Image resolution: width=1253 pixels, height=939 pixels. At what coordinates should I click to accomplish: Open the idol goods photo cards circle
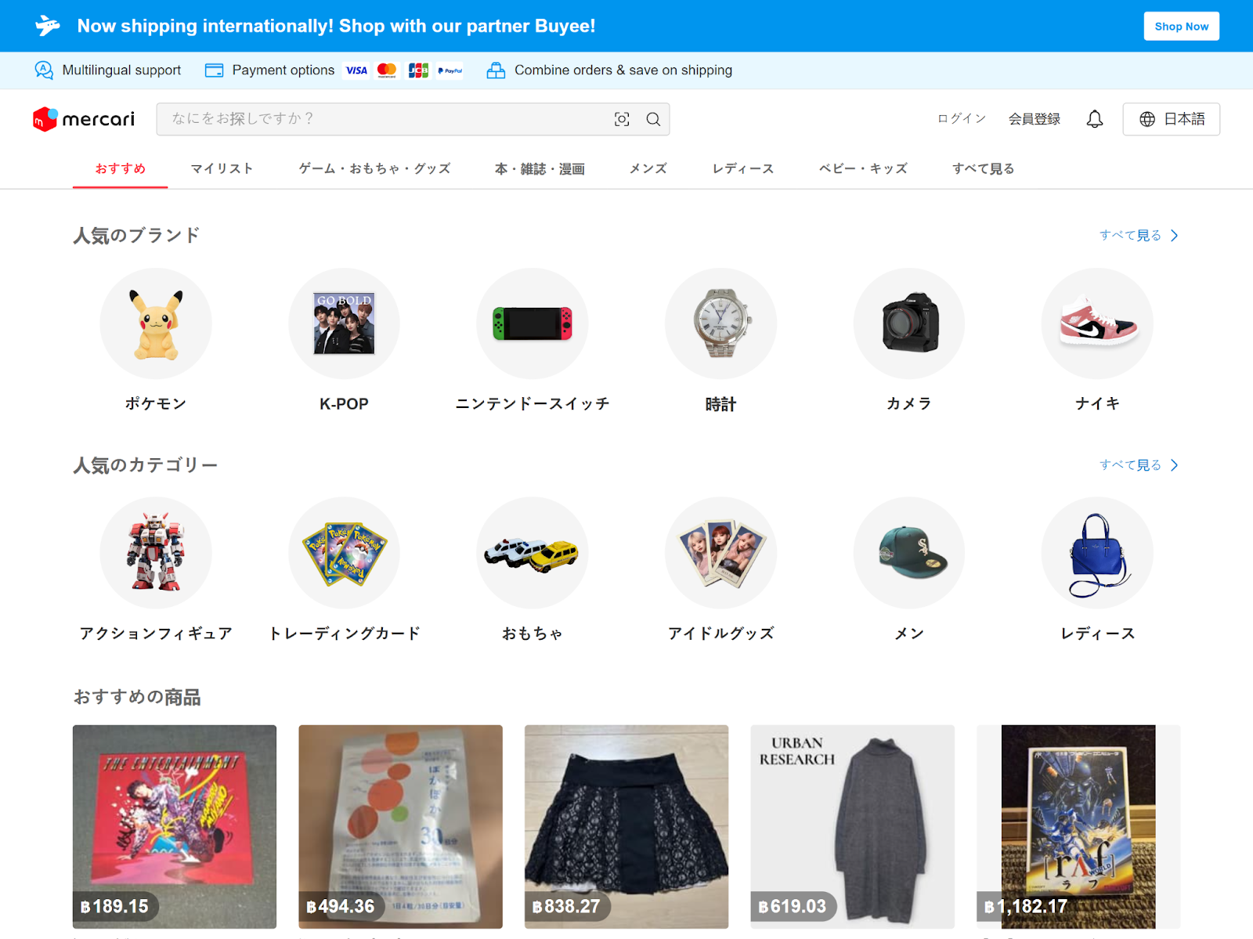point(720,553)
